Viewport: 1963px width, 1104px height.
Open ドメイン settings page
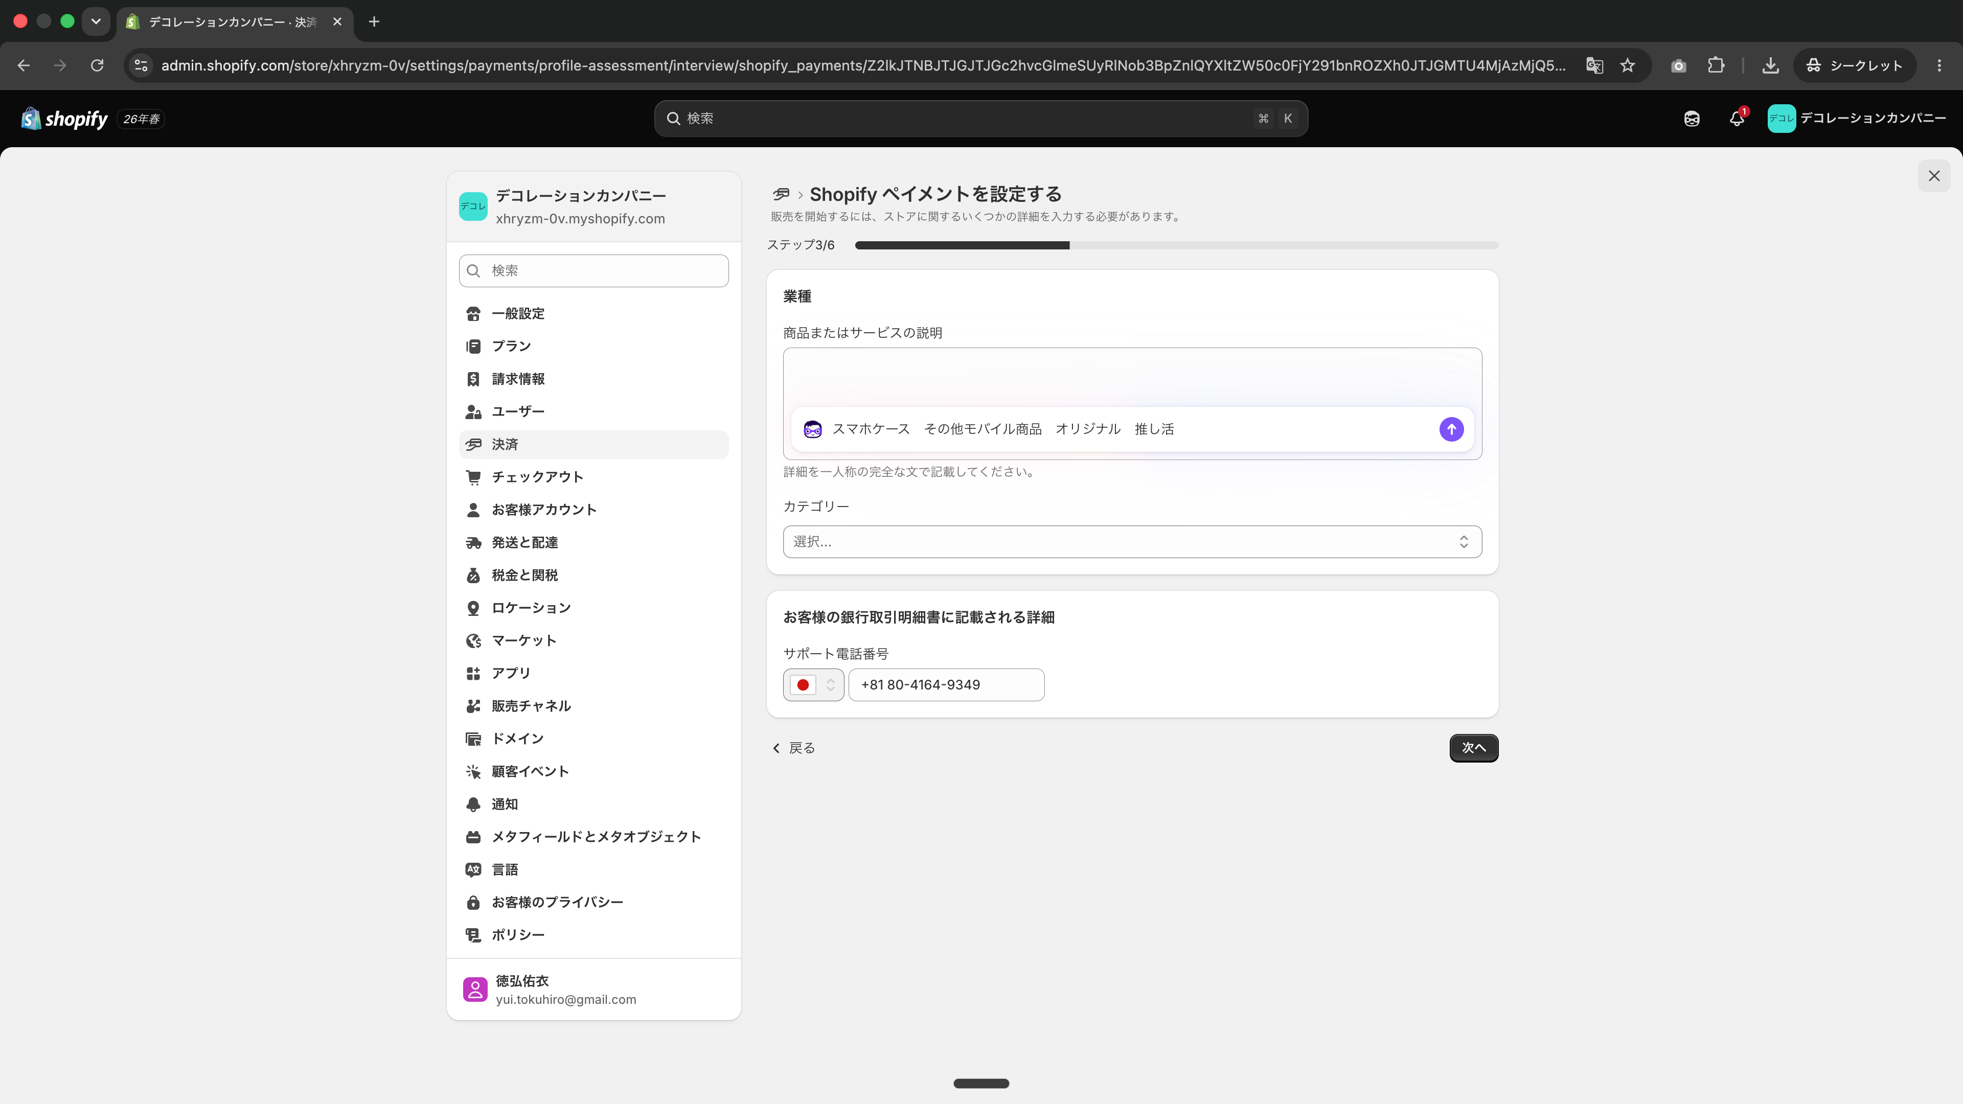click(x=594, y=739)
